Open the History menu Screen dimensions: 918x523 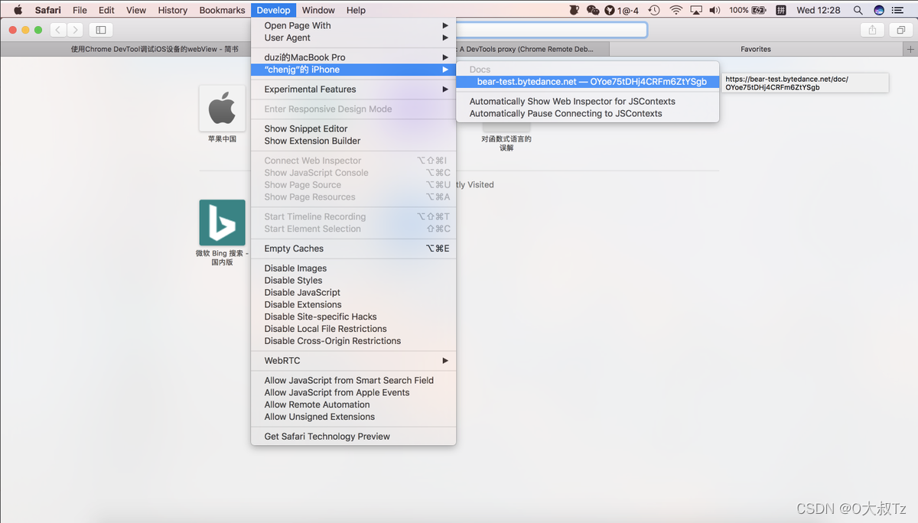tap(172, 10)
